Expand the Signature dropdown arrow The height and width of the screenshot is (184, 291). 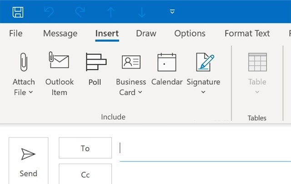(x=203, y=92)
